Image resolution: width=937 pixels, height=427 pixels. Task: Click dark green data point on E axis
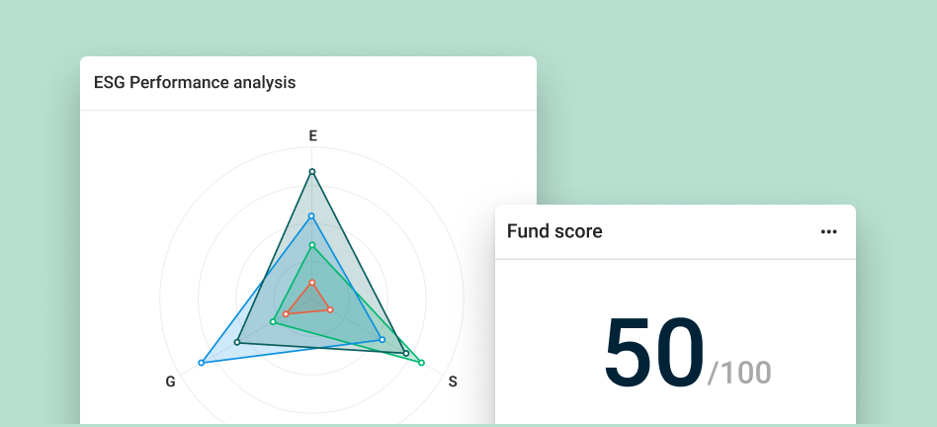click(312, 172)
